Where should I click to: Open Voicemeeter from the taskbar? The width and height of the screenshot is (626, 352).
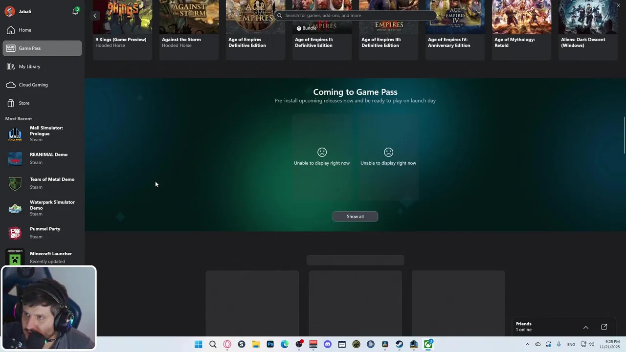click(x=313, y=344)
